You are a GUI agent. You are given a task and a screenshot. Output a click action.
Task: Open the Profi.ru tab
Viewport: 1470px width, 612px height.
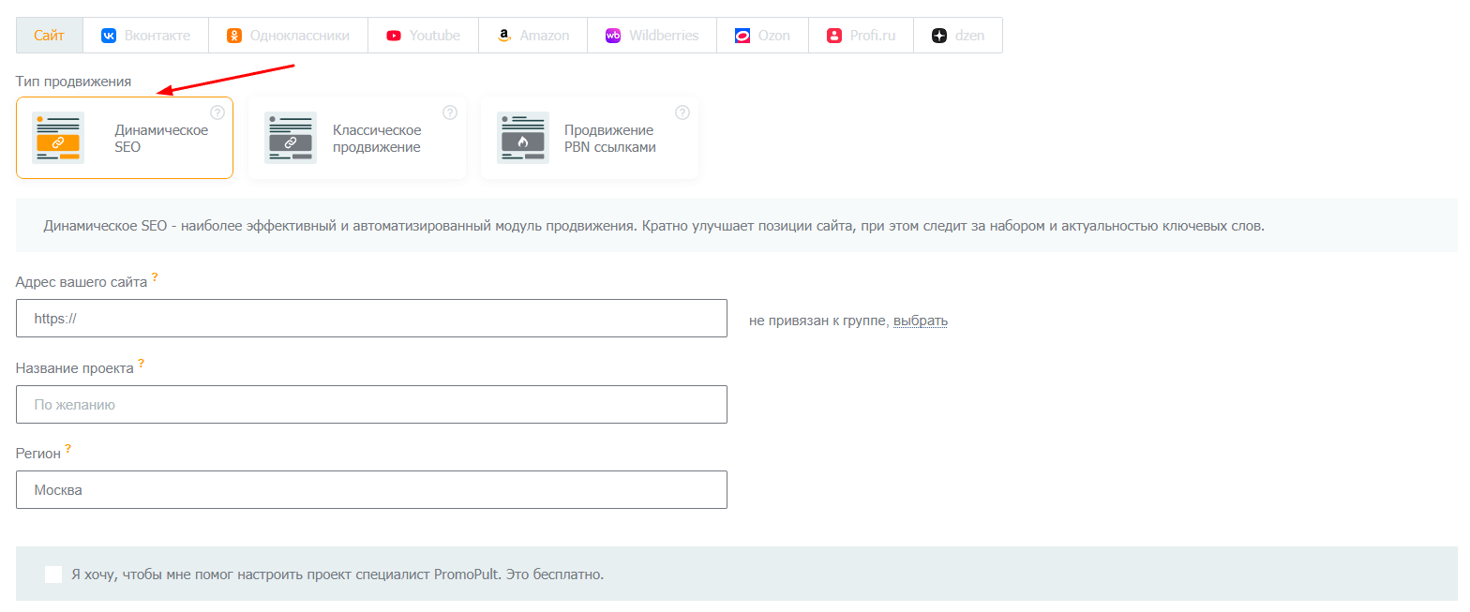(x=861, y=36)
